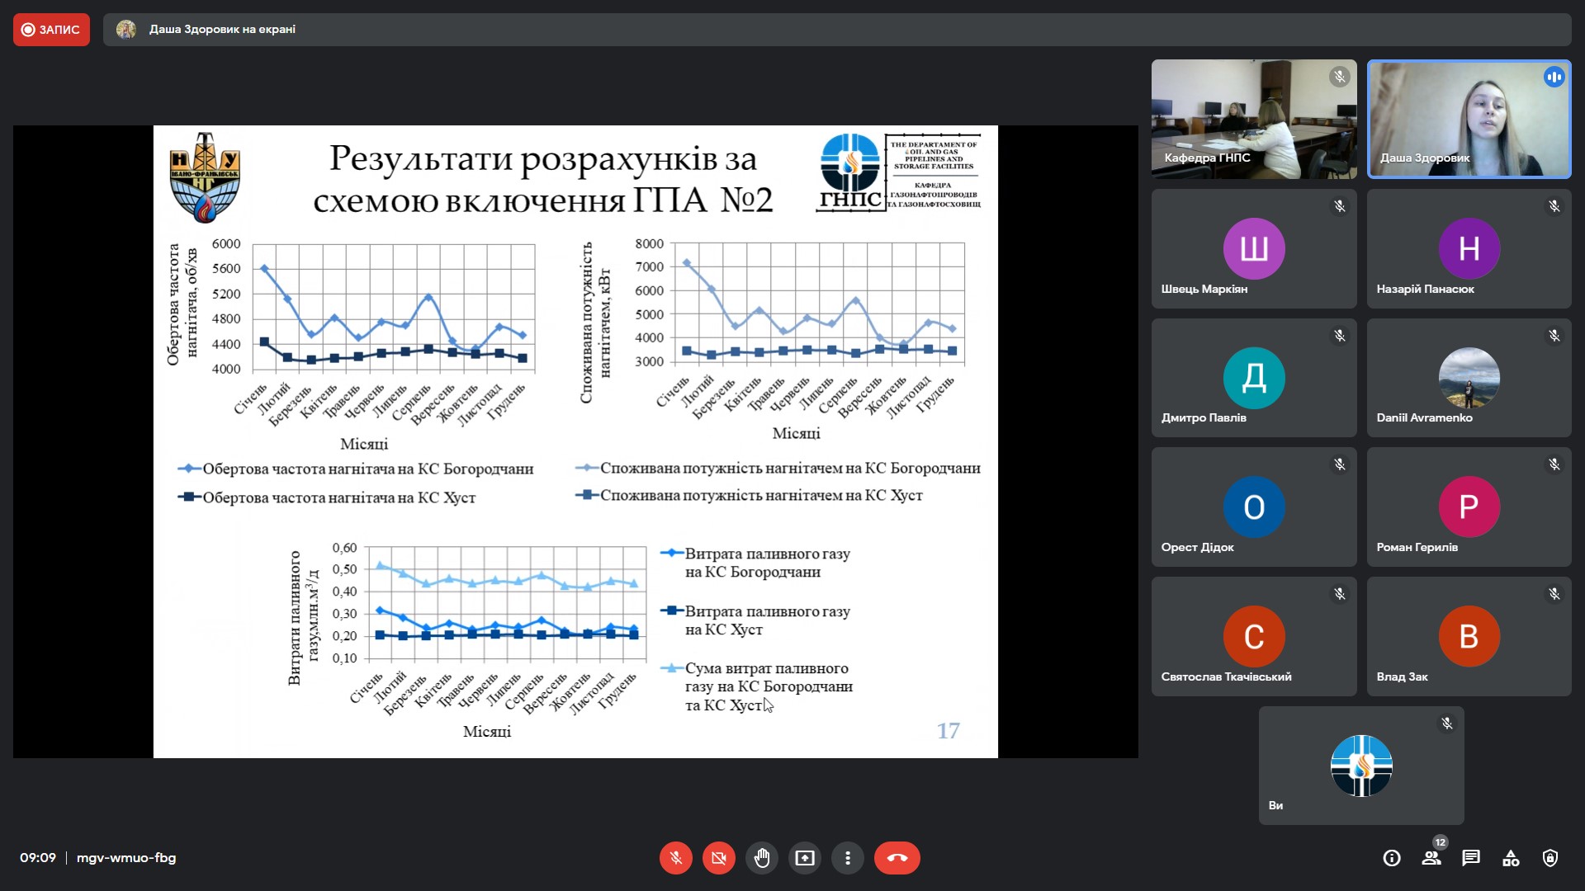Click the shared presentation slide
This screenshot has width=1585, height=891.
[575, 441]
